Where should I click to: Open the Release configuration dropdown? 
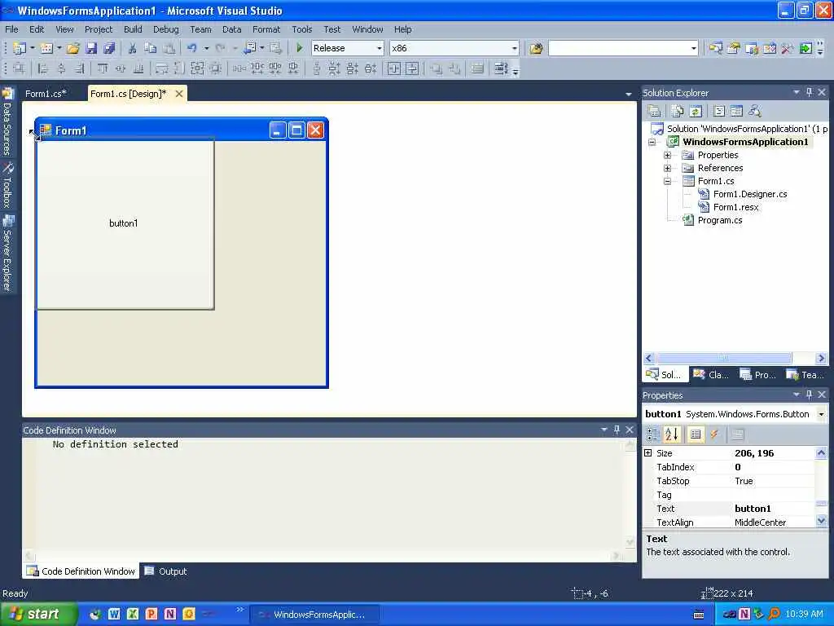(x=380, y=48)
